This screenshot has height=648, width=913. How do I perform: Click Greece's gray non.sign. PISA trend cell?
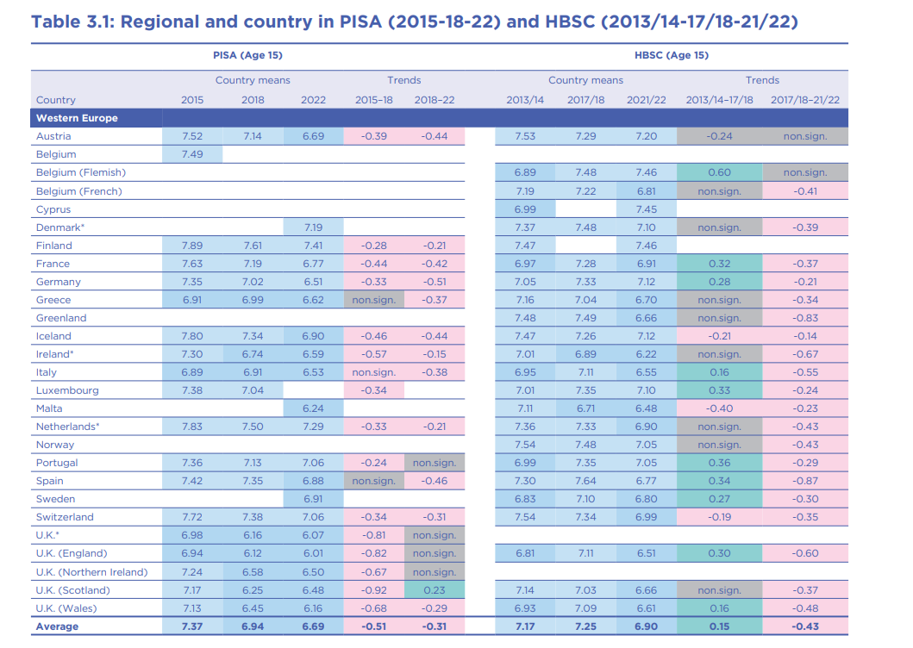coord(373,300)
